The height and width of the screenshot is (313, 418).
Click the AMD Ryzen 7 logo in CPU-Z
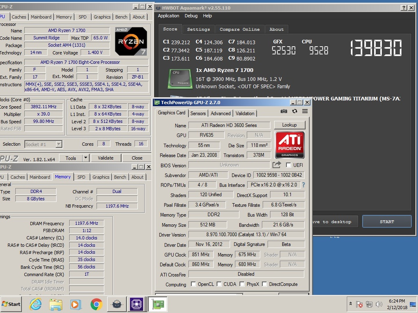coord(131,41)
